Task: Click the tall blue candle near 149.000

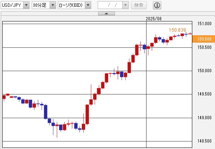Action: click(45, 112)
